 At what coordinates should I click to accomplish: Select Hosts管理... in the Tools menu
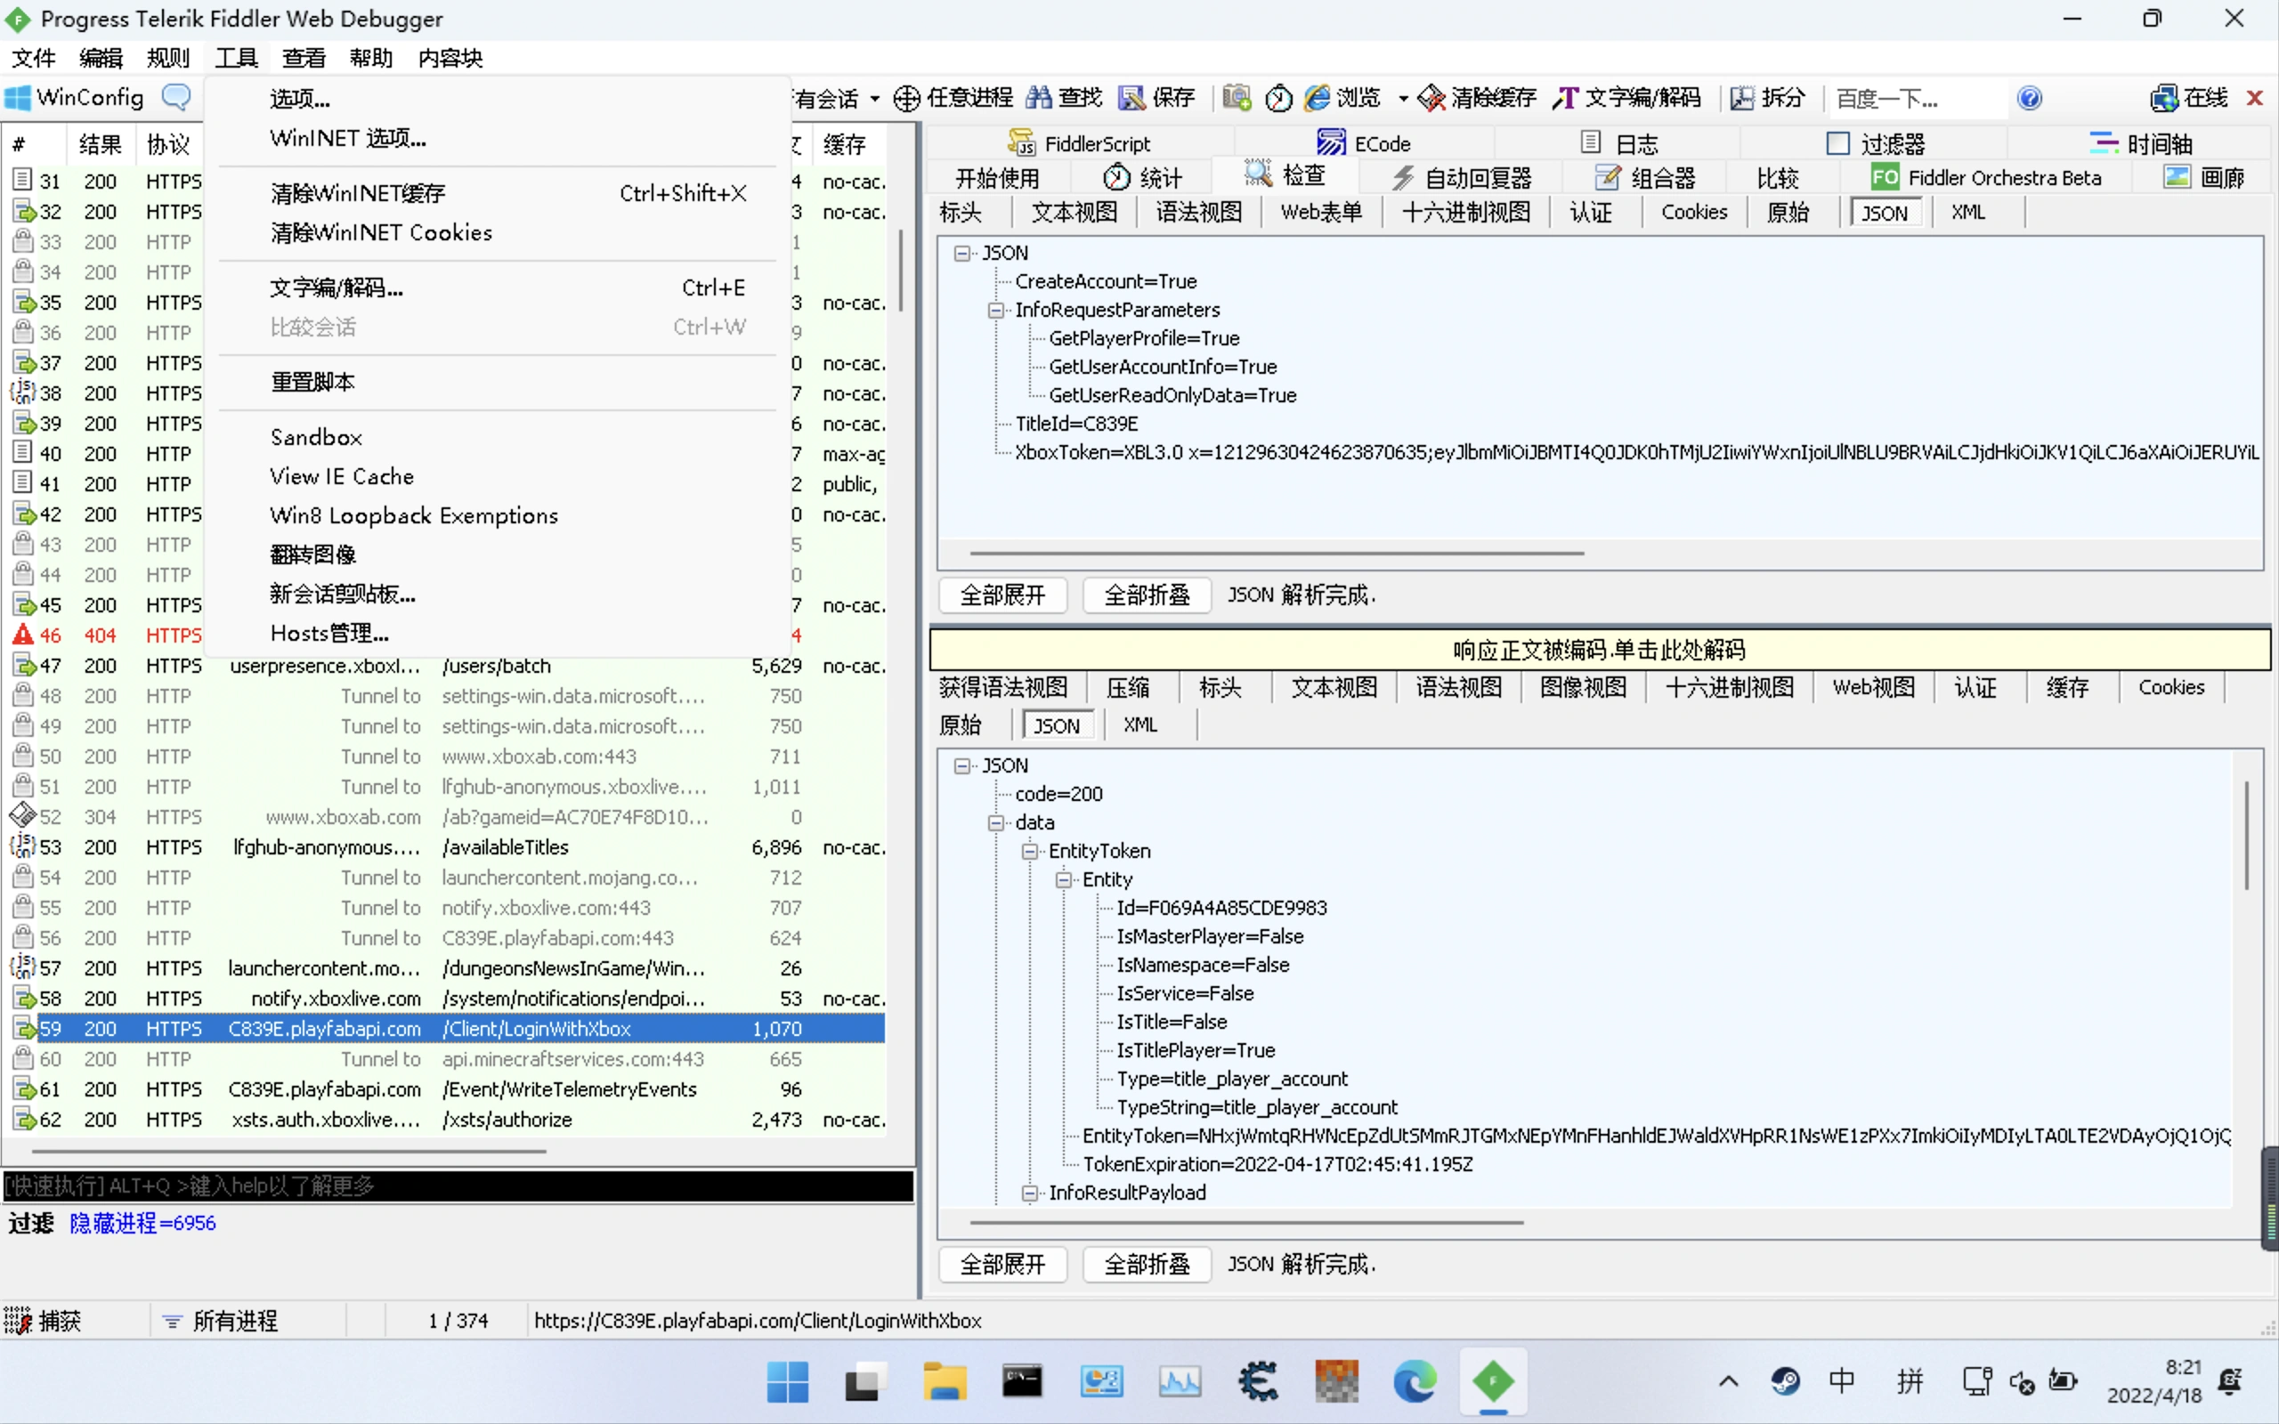328,633
